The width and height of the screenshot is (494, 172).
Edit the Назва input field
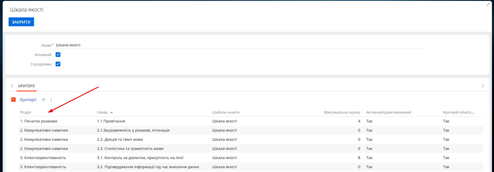tap(240, 45)
